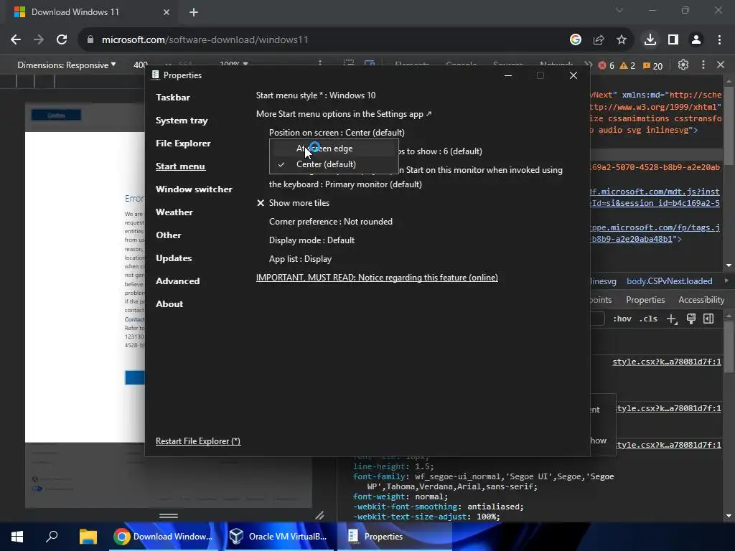Change Position on screen setting

pos(337,133)
